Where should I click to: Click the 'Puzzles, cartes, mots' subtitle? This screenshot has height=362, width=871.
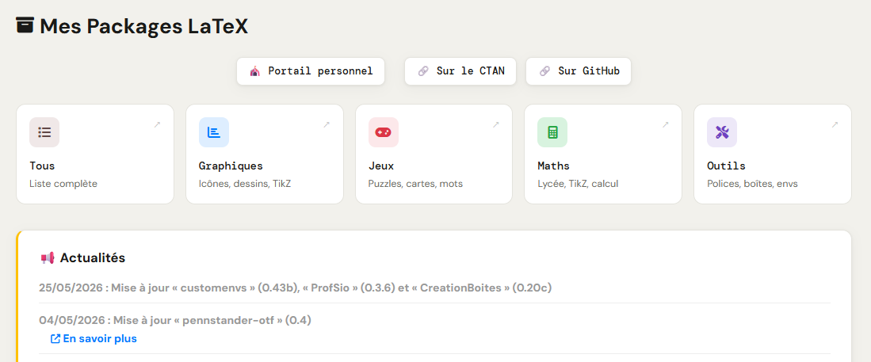click(x=415, y=184)
